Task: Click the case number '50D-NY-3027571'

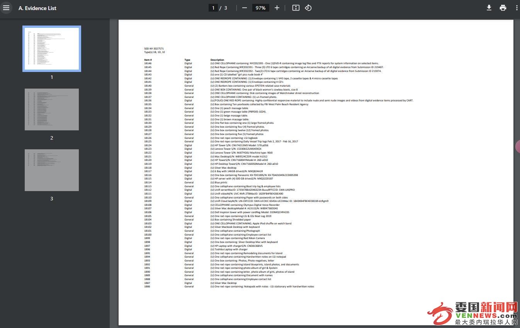Action: click(154, 49)
